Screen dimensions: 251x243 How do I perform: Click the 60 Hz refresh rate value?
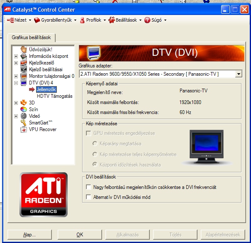point(185,112)
